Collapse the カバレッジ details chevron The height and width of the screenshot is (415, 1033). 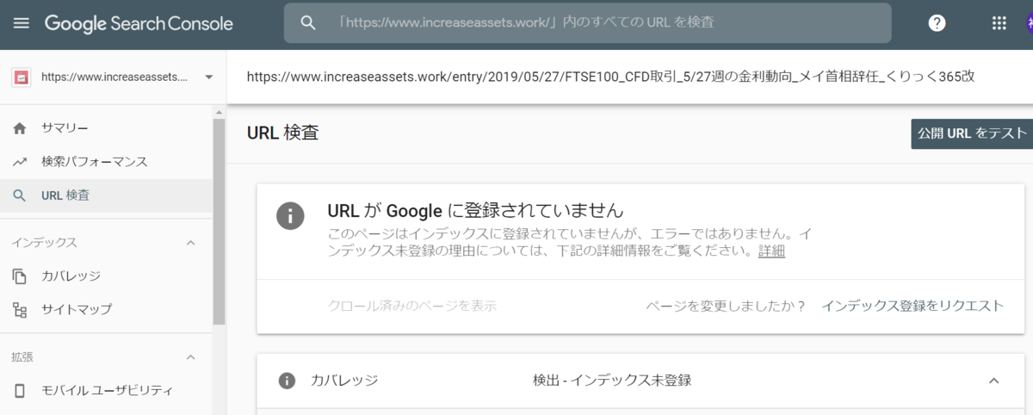coord(993,381)
